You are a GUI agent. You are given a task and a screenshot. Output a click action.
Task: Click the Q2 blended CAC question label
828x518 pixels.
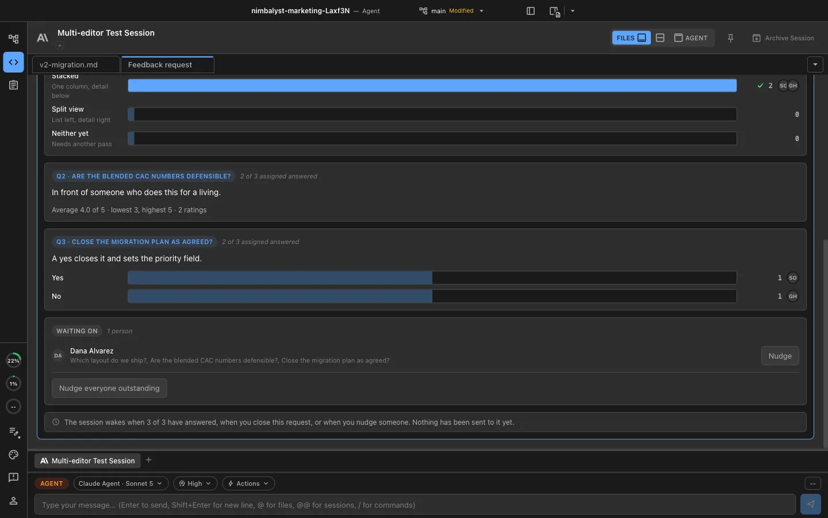click(143, 176)
